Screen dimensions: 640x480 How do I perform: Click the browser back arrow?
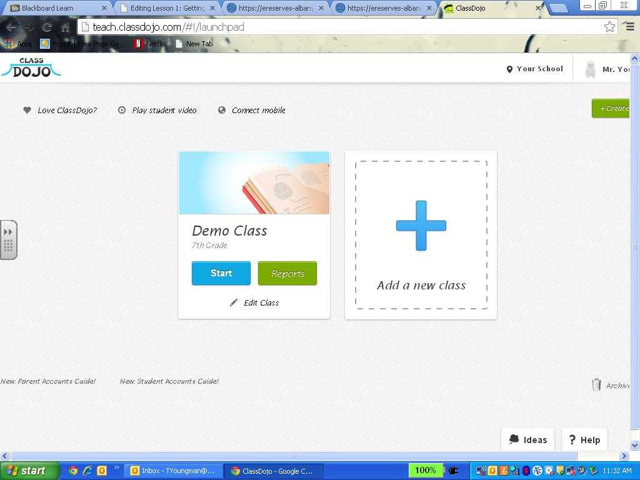[11, 27]
